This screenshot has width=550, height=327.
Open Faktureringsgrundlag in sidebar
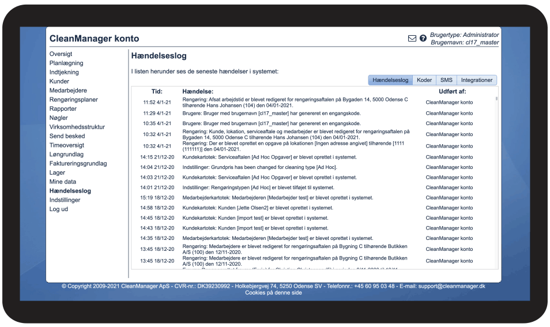[x=78, y=164]
